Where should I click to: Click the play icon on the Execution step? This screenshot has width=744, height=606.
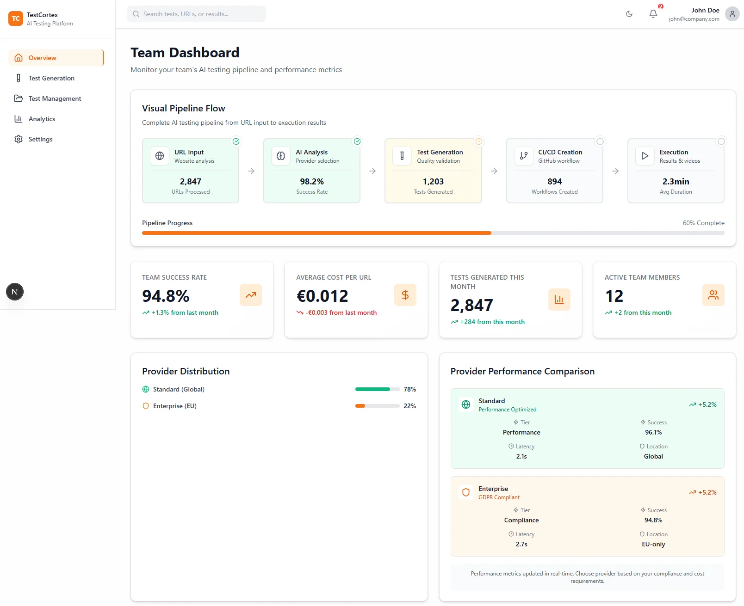645,156
